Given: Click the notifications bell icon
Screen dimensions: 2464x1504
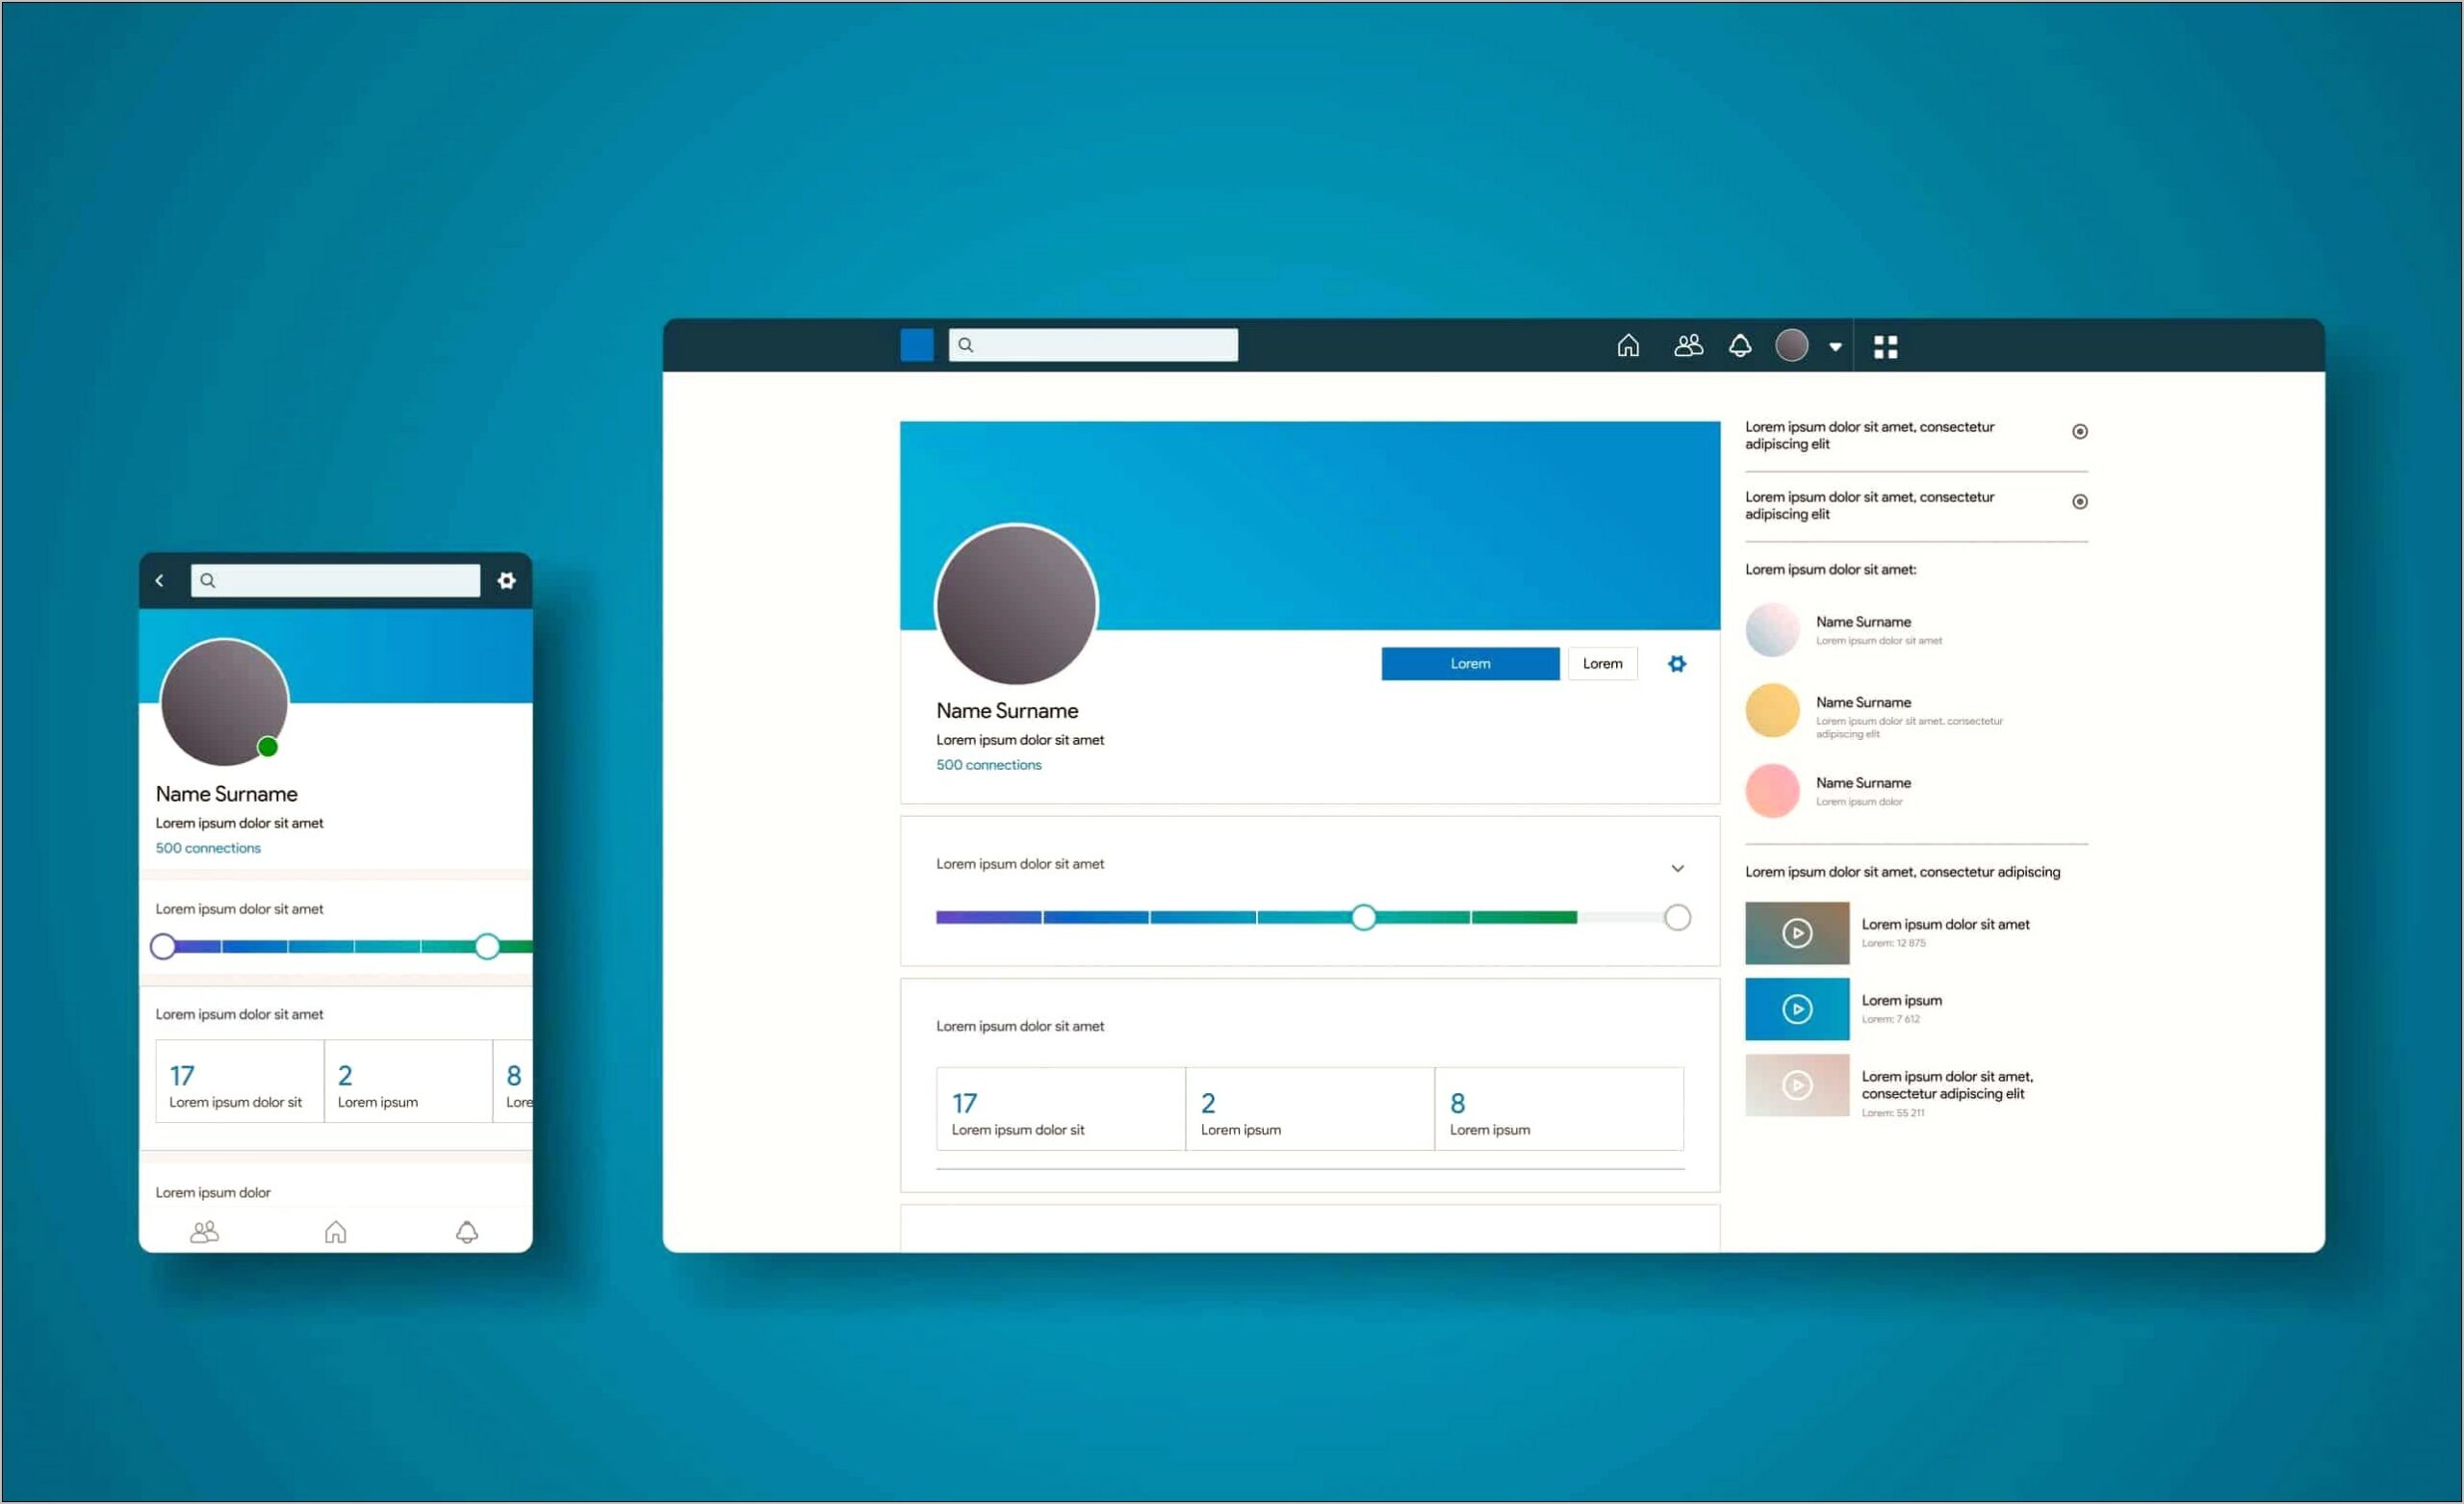Looking at the screenshot, I should [x=1740, y=344].
